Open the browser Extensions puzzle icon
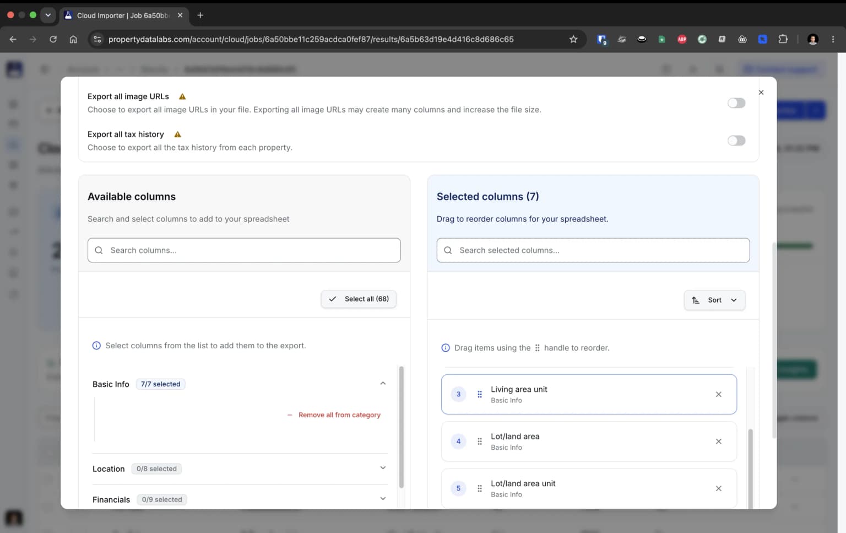 click(x=783, y=39)
